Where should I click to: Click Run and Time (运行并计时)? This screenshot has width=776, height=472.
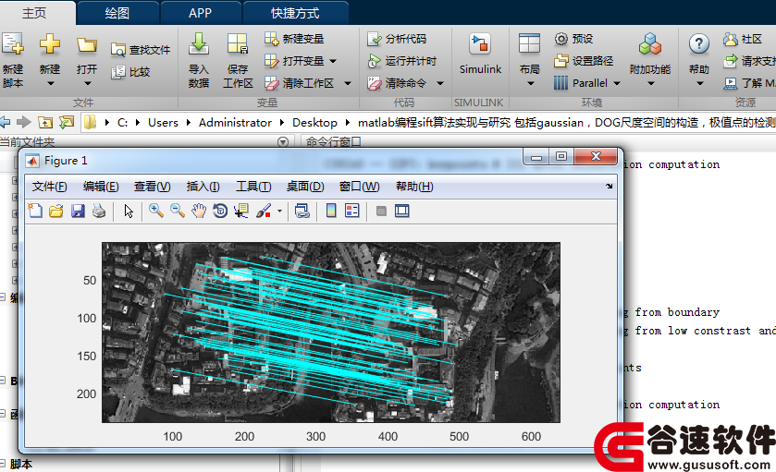pyautogui.click(x=401, y=61)
